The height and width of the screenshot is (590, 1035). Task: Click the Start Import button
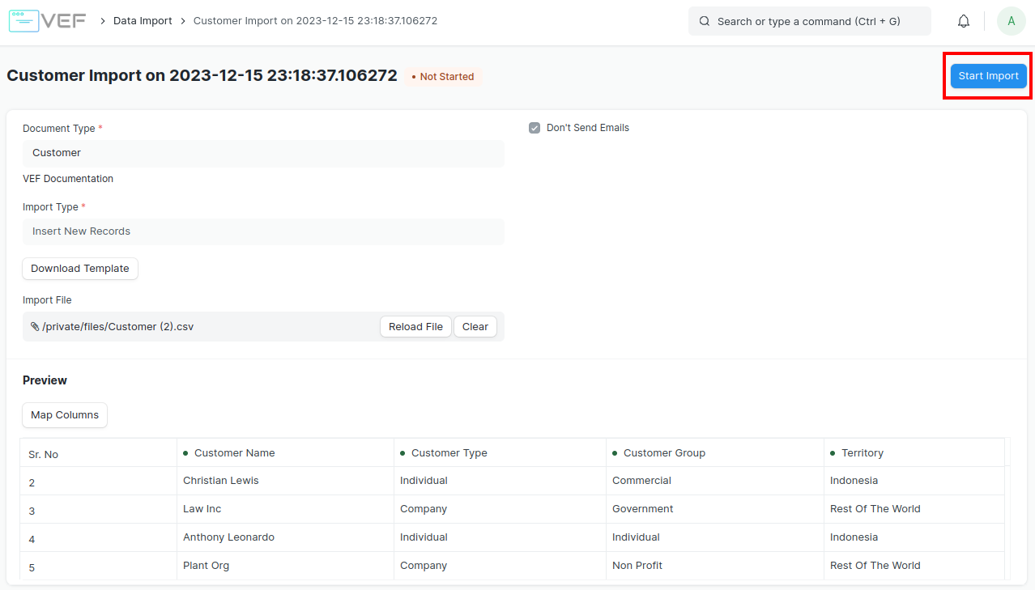pyautogui.click(x=988, y=76)
